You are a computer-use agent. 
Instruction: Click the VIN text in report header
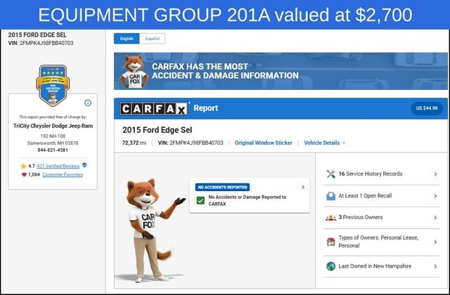pos(191,143)
